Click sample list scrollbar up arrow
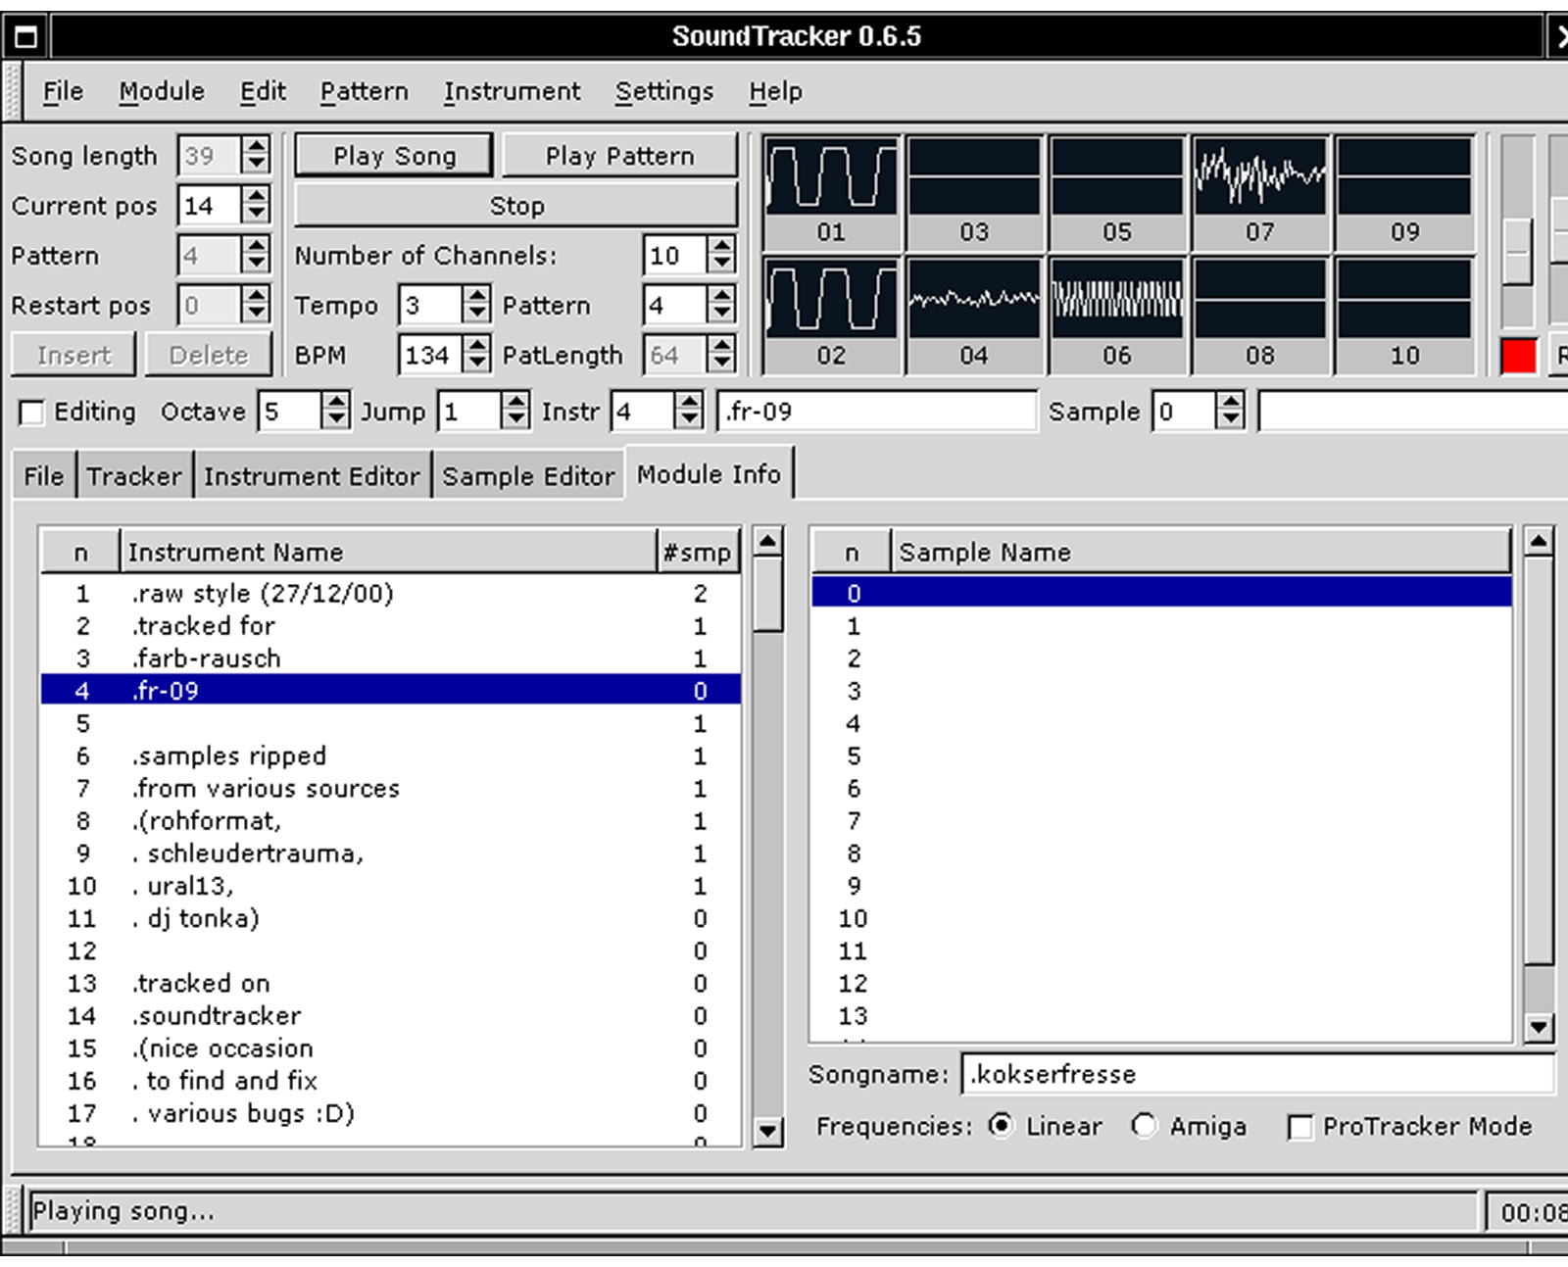The image size is (1568, 1267). [x=1539, y=541]
